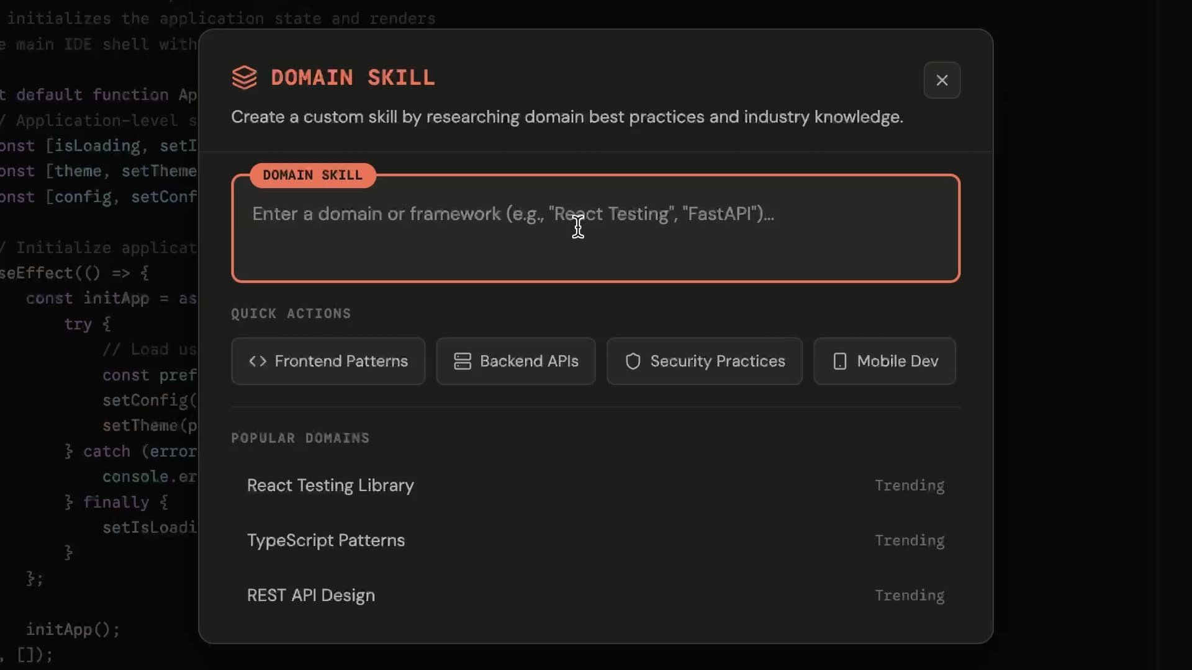Viewport: 1192px width, 670px height.
Task: Select the Backend APIs quick action
Action: click(515, 361)
